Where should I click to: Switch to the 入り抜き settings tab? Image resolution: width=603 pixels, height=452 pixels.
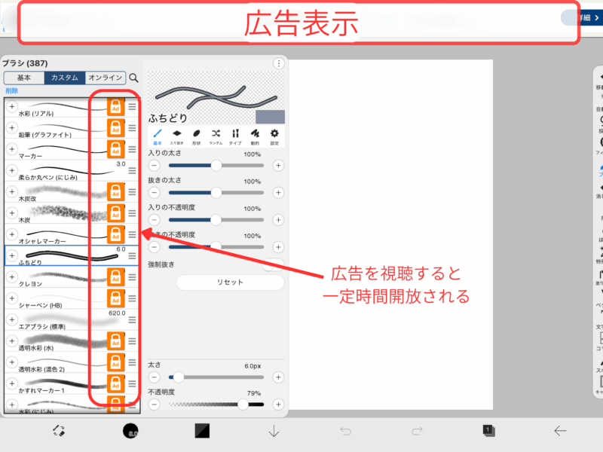click(x=177, y=133)
